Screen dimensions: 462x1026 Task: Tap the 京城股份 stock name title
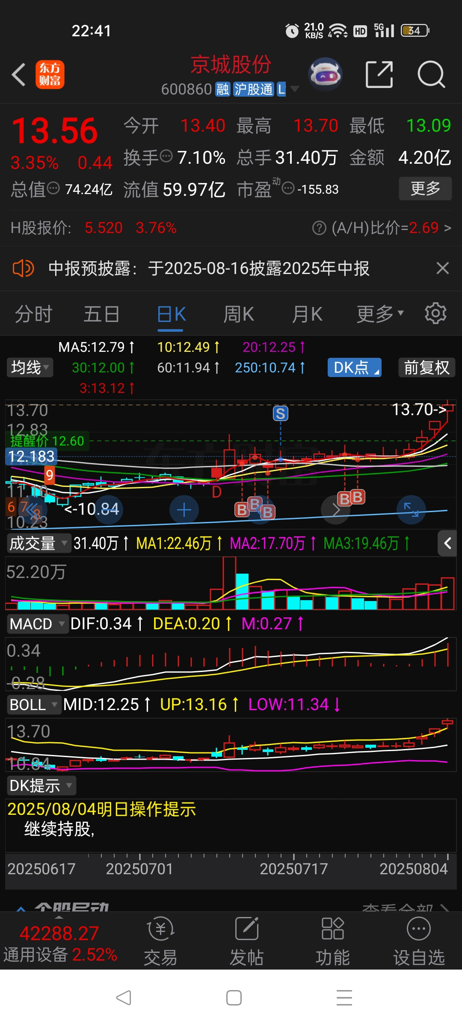[x=231, y=65]
